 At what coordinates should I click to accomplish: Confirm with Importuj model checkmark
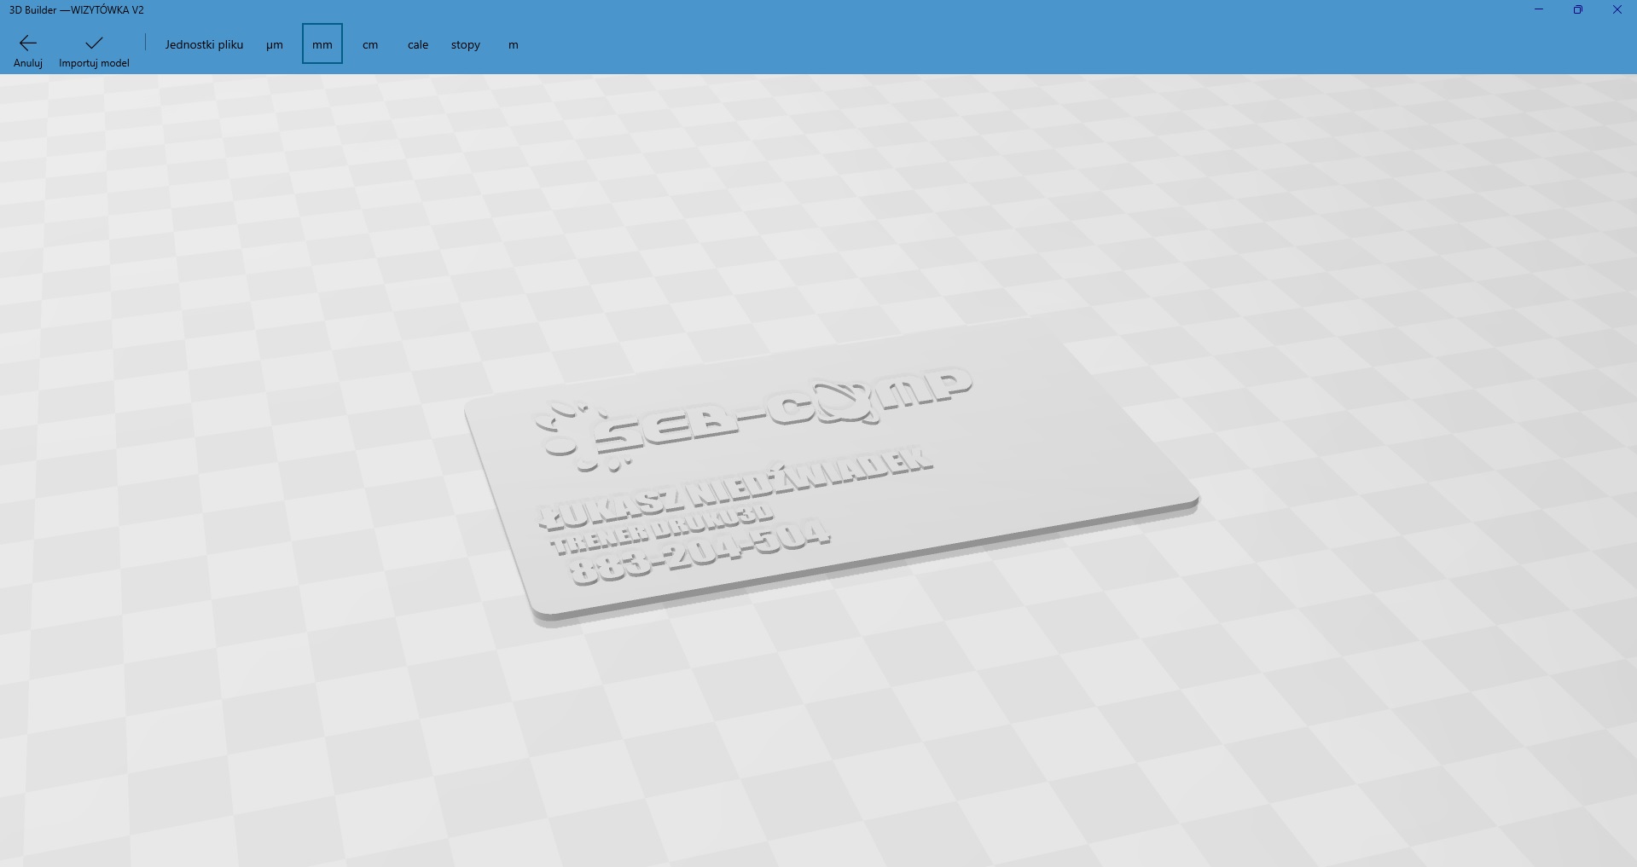pos(94,50)
